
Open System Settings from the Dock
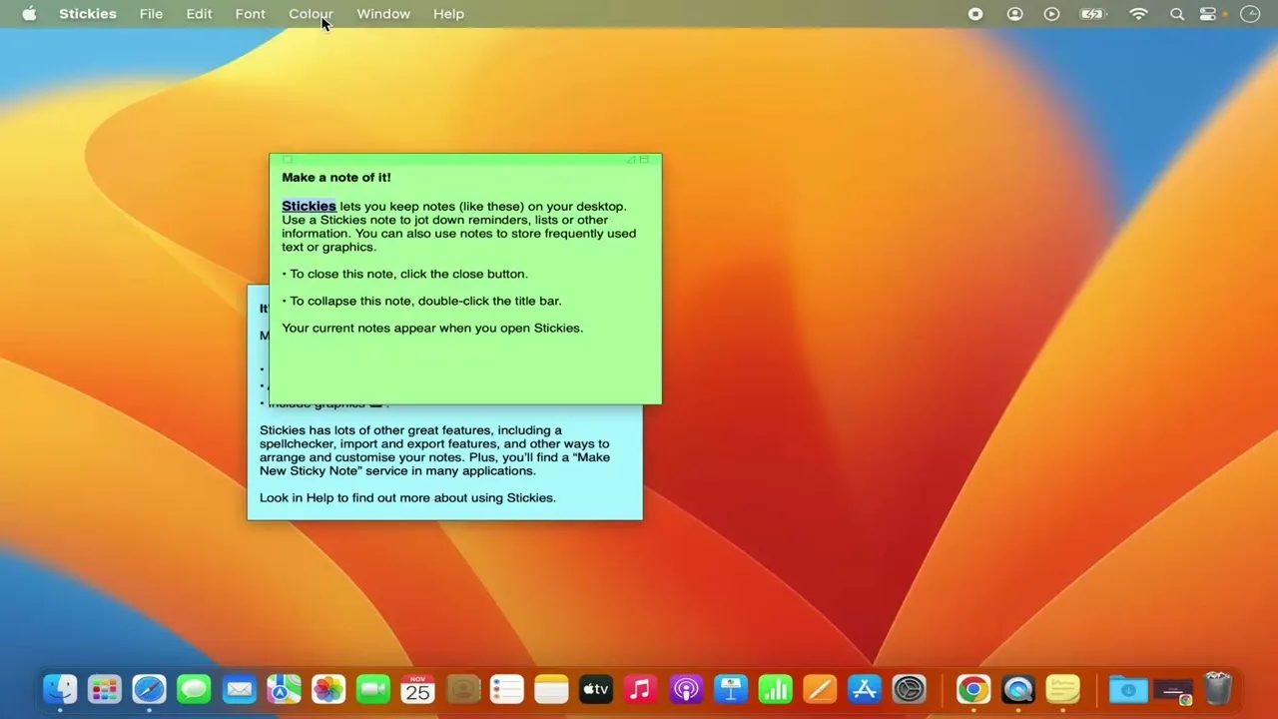pyautogui.click(x=910, y=689)
